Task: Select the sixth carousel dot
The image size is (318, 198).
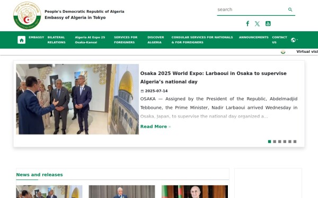Action: click(x=295, y=142)
